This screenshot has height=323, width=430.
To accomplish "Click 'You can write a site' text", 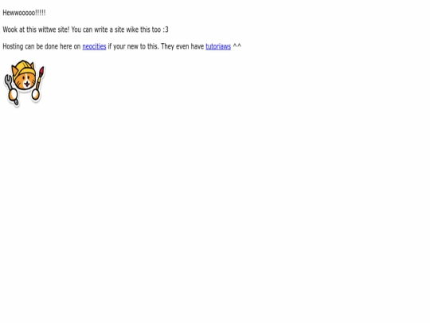I will coord(98,30).
